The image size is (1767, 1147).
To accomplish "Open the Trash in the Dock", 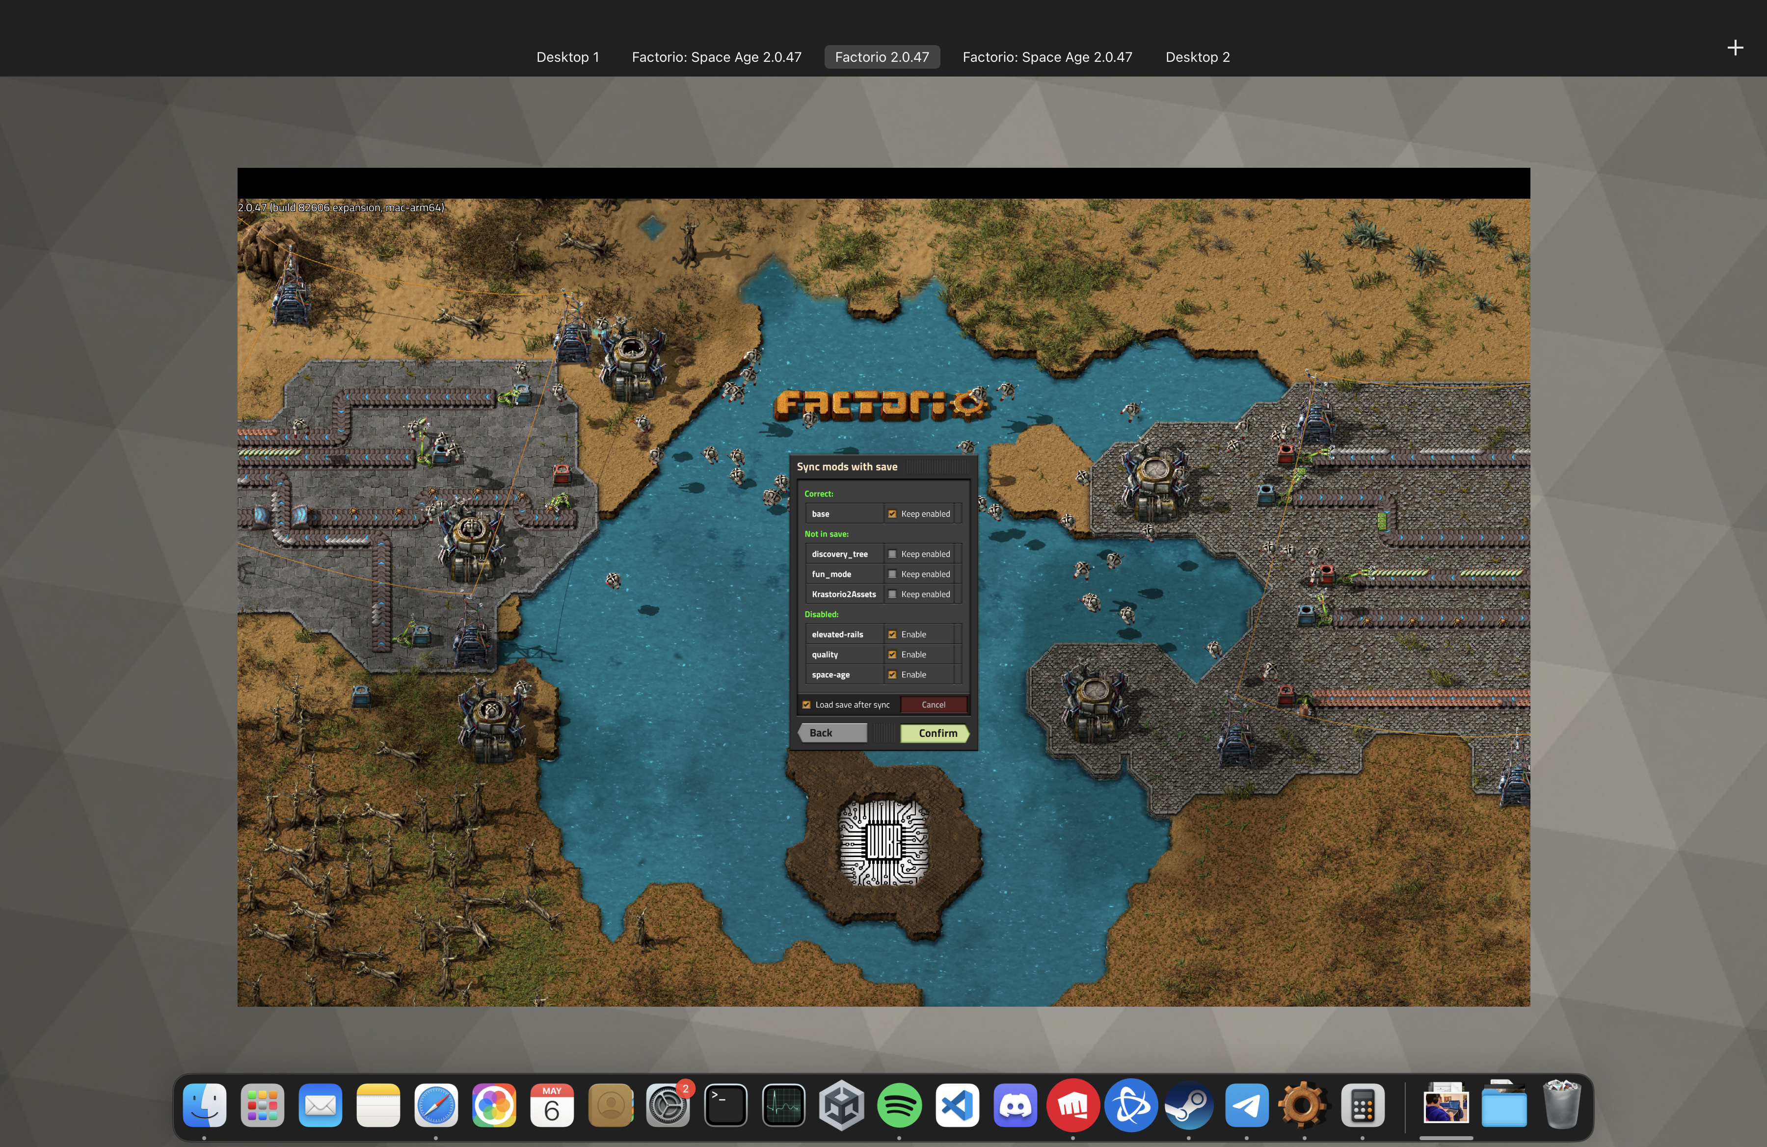I will pyautogui.click(x=1561, y=1105).
